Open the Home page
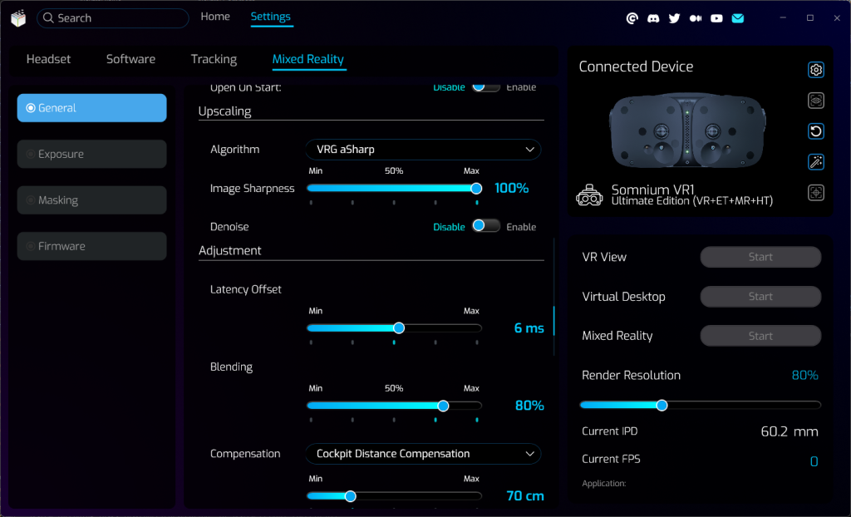Viewport: 851px width, 517px height. pyautogui.click(x=215, y=17)
